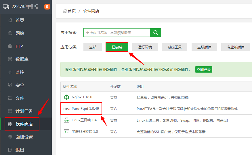The image size is (252, 155).
Task: Click the Pure-Ftpd FTP icon
Action: (66, 109)
